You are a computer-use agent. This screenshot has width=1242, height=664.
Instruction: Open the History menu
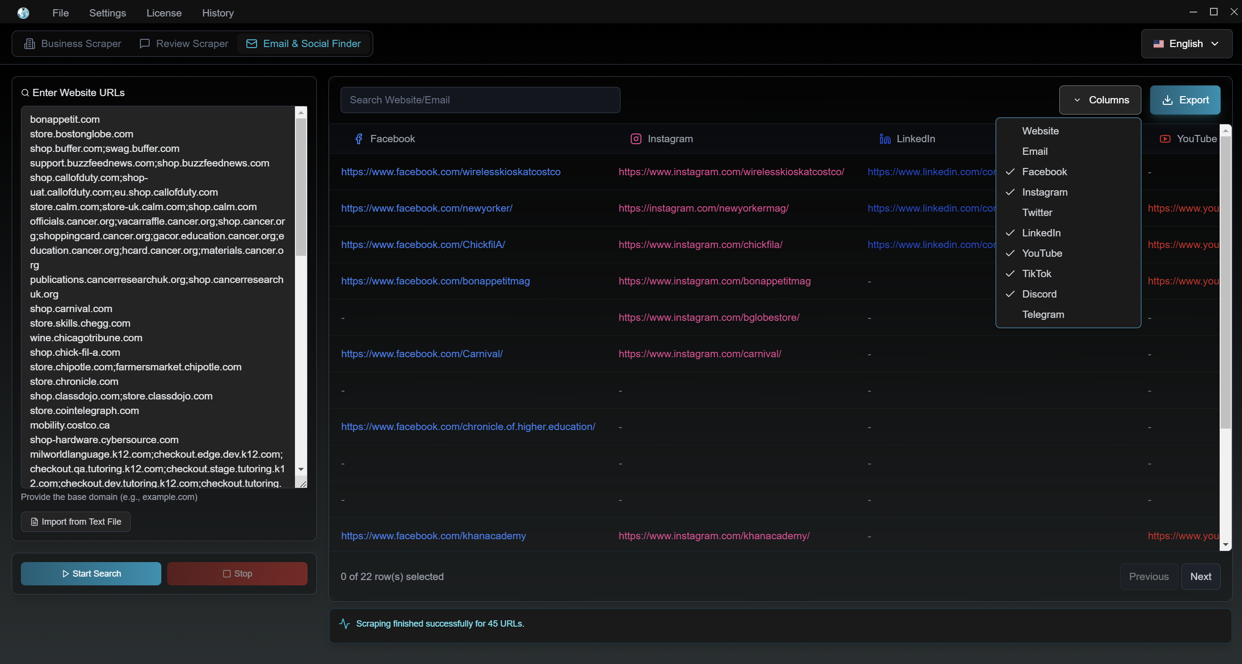point(218,13)
